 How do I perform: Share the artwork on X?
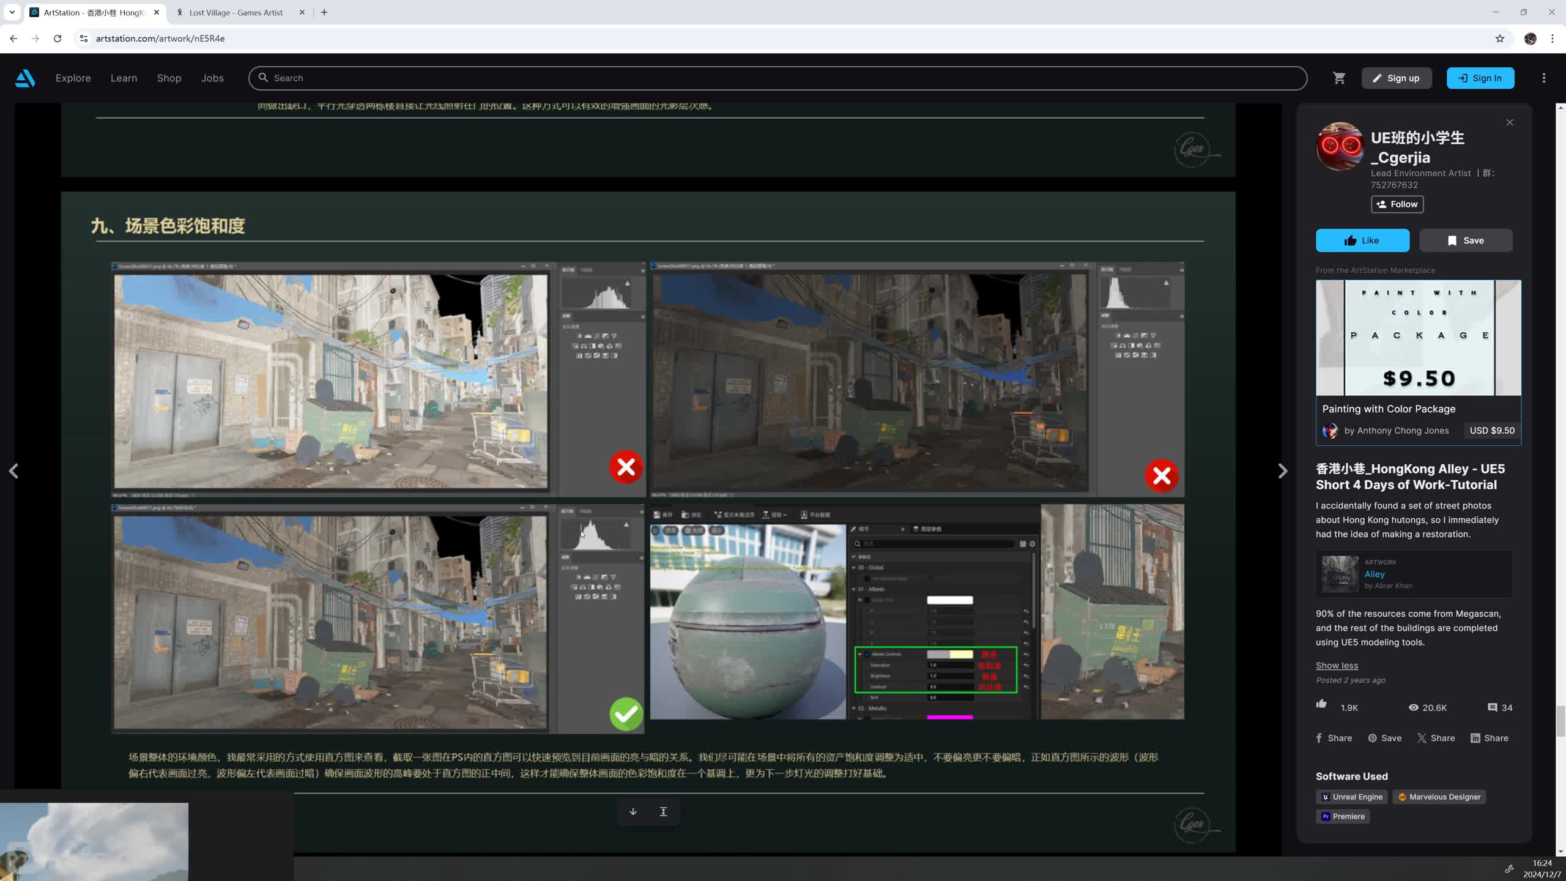pos(1436,738)
